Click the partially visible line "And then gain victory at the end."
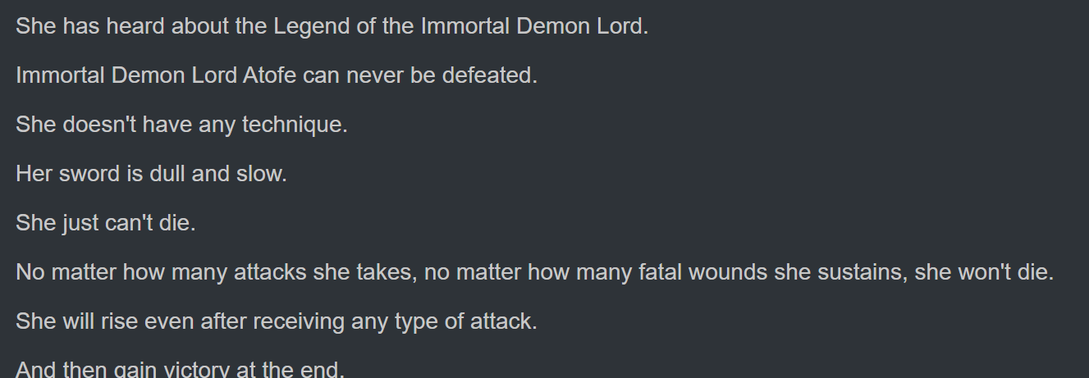 click(181, 369)
